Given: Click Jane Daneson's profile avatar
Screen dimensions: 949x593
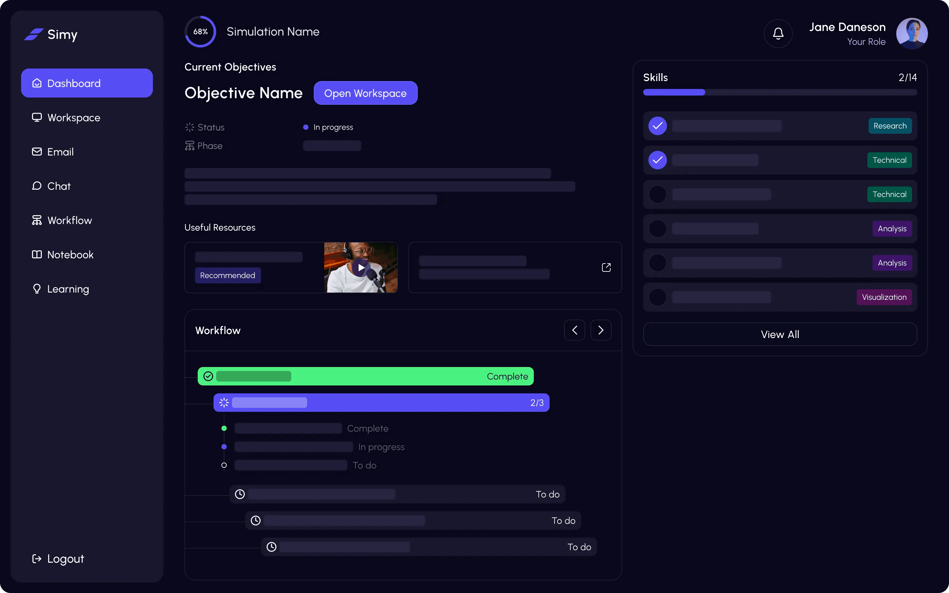Looking at the screenshot, I should (911, 34).
